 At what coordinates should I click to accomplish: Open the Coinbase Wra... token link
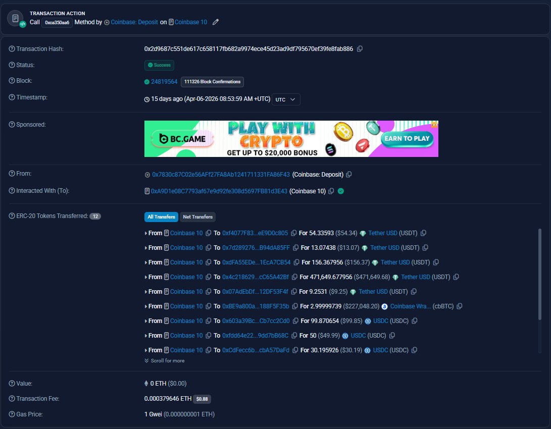click(x=410, y=306)
